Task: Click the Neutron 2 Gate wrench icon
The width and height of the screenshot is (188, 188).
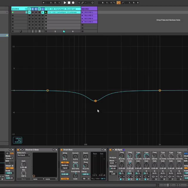Action: [23, 150]
